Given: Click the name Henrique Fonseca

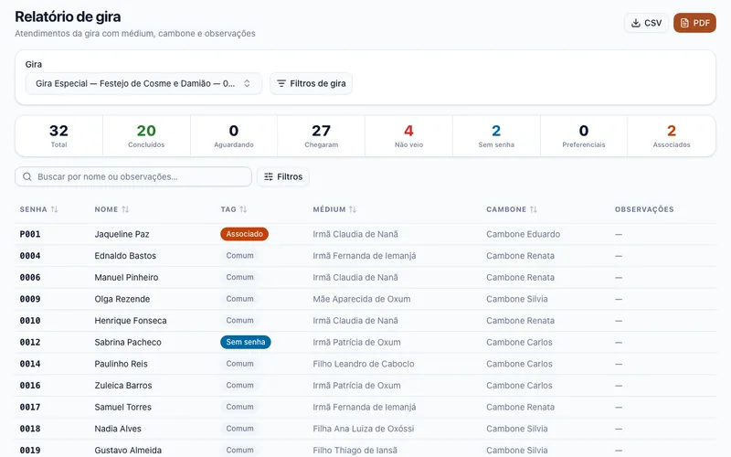Looking at the screenshot, I should (131, 321).
